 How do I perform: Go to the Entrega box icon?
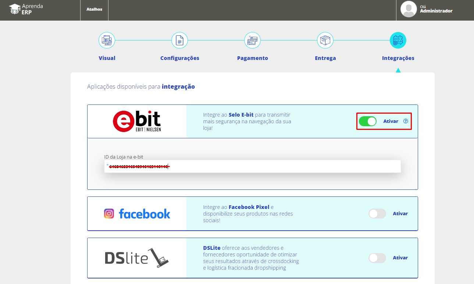point(325,40)
